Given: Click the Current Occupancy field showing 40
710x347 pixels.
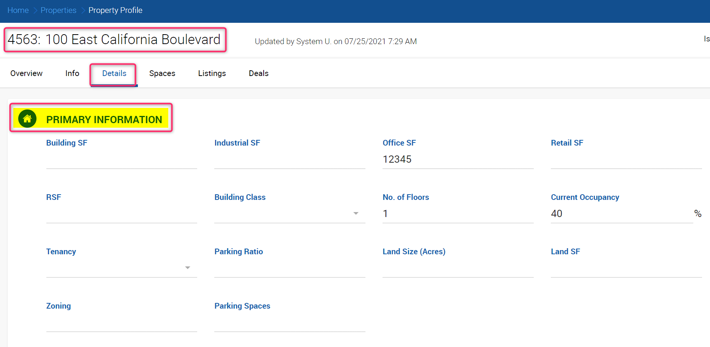Looking at the screenshot, I should coord(622,214).
